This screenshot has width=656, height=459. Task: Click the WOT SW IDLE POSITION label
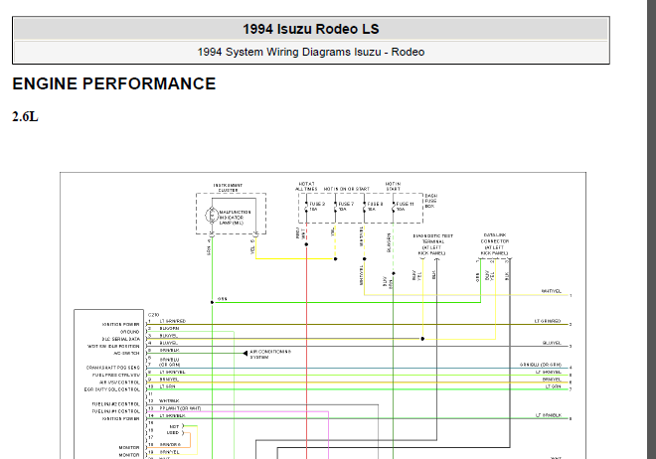click(x=113, y=346)
